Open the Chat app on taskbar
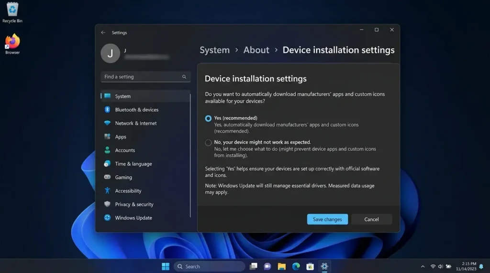 tap(267, 266)
